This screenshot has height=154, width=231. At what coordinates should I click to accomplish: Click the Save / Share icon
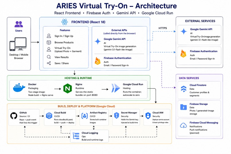[49, 63]
